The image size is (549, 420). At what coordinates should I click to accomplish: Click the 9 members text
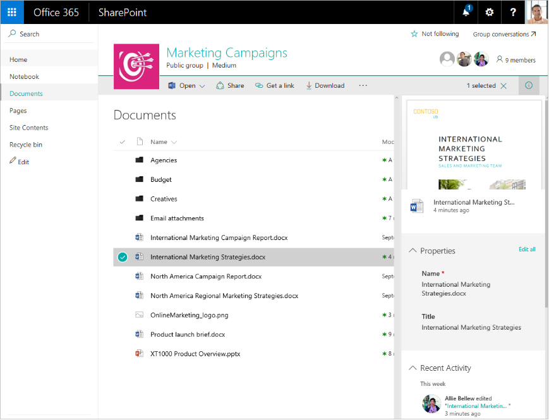click(x=521, y=60)
